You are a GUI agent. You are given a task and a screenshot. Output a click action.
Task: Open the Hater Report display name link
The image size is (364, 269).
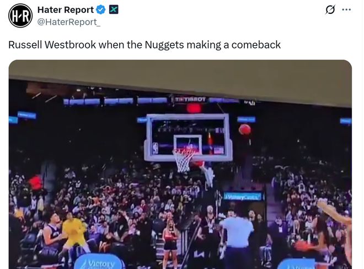pos(66,10)
